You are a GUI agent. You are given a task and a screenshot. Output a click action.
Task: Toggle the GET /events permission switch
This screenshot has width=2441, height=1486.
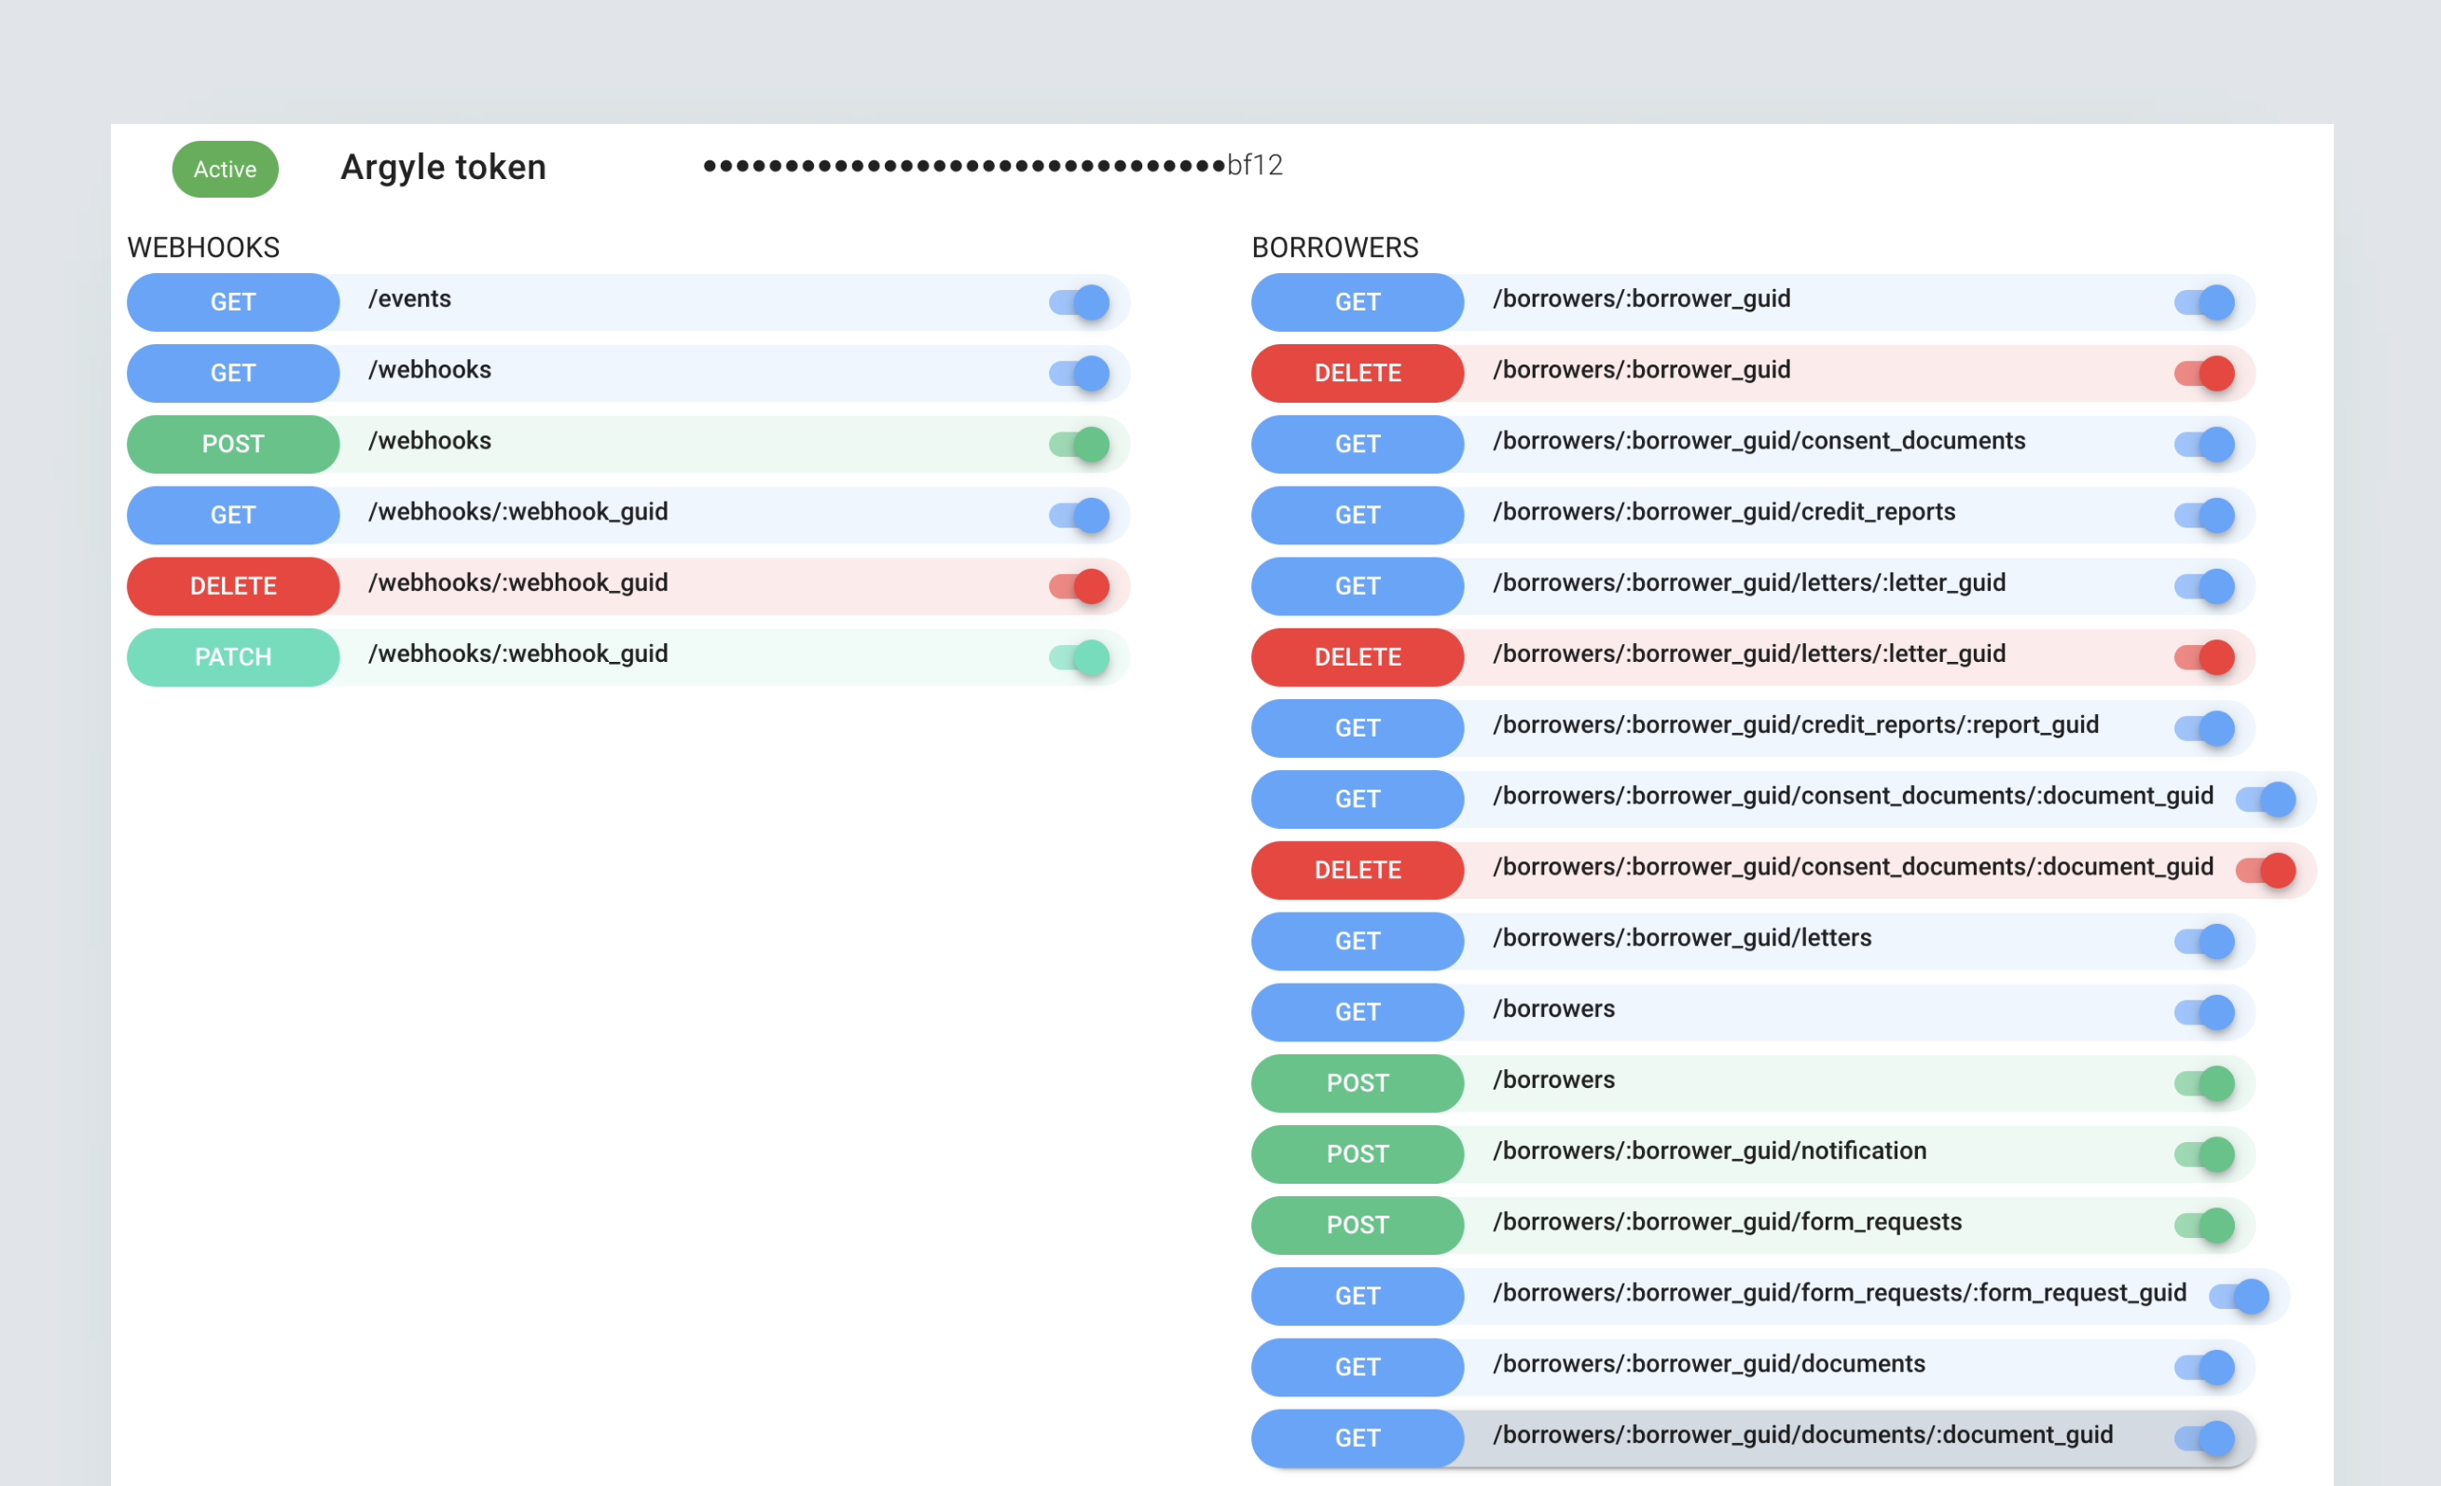(x=1079, y=302)
